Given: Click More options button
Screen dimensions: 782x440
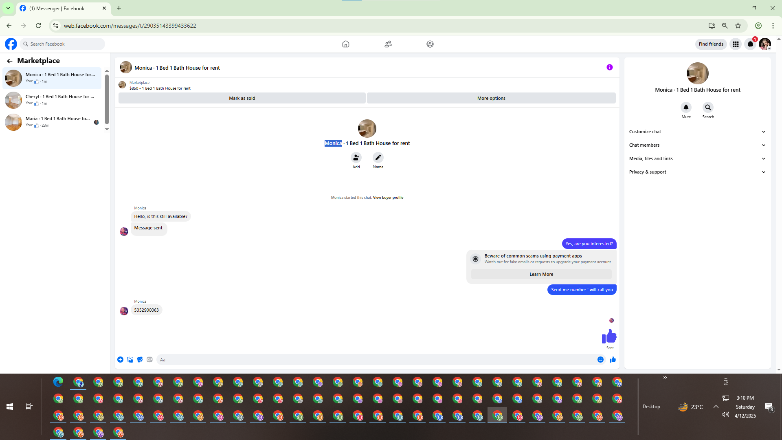Looking at the screenshot, I should coord(491,98).
